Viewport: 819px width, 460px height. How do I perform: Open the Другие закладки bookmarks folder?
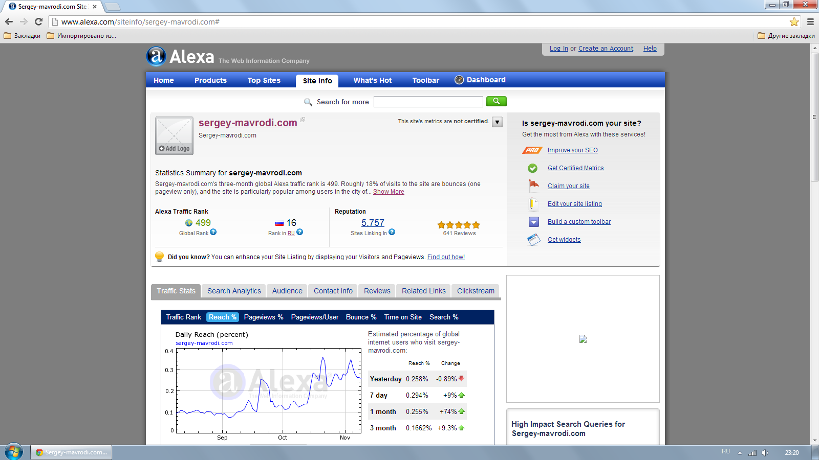pyautogui.click(x=786, y=36)
